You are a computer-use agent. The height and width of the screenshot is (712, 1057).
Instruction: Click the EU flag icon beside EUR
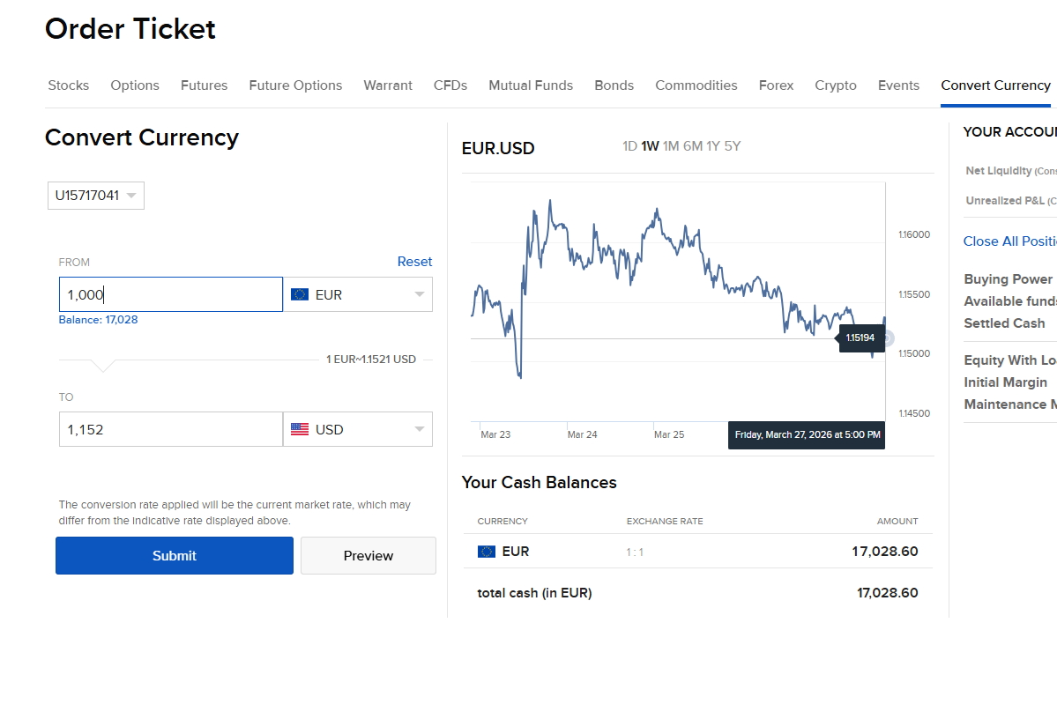(x=300, y=293)
